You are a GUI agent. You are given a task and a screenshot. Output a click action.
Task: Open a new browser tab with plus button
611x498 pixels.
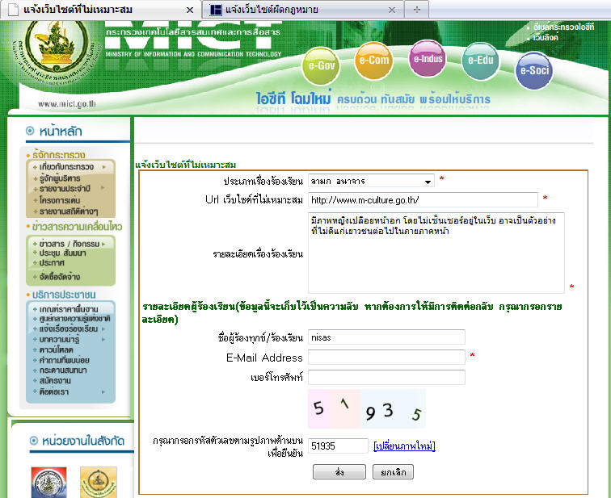[x=416, y=10]
